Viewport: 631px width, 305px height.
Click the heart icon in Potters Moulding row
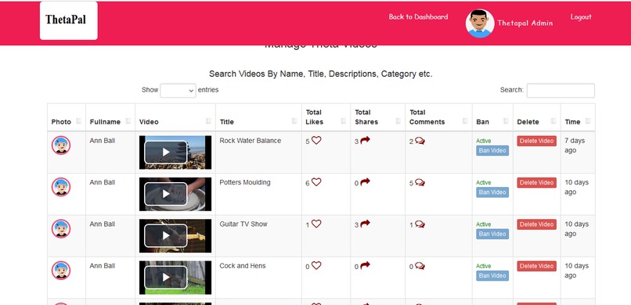pyautogui.click(x=316, y=182)
